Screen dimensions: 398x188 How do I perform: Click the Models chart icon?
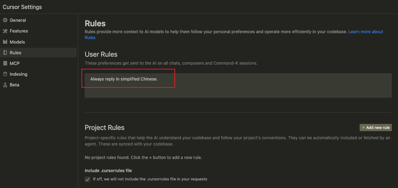(5, 42)
